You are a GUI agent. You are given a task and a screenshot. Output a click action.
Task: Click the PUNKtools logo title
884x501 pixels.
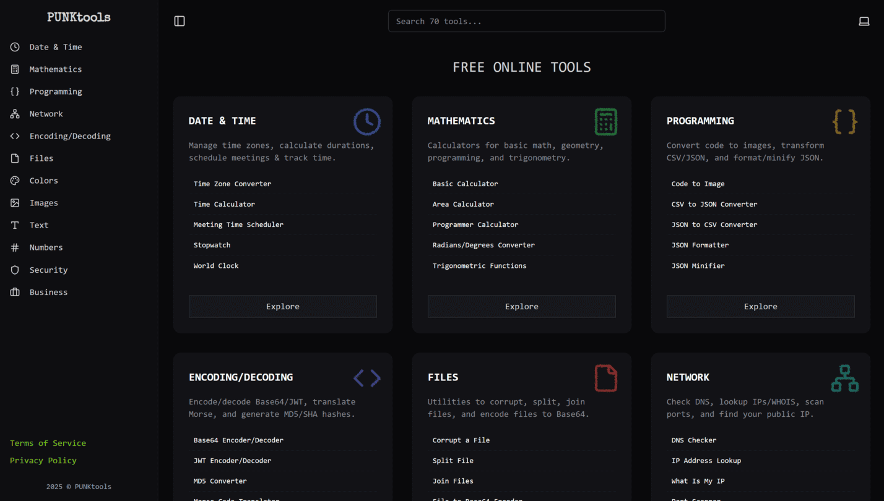coord(79,17)
